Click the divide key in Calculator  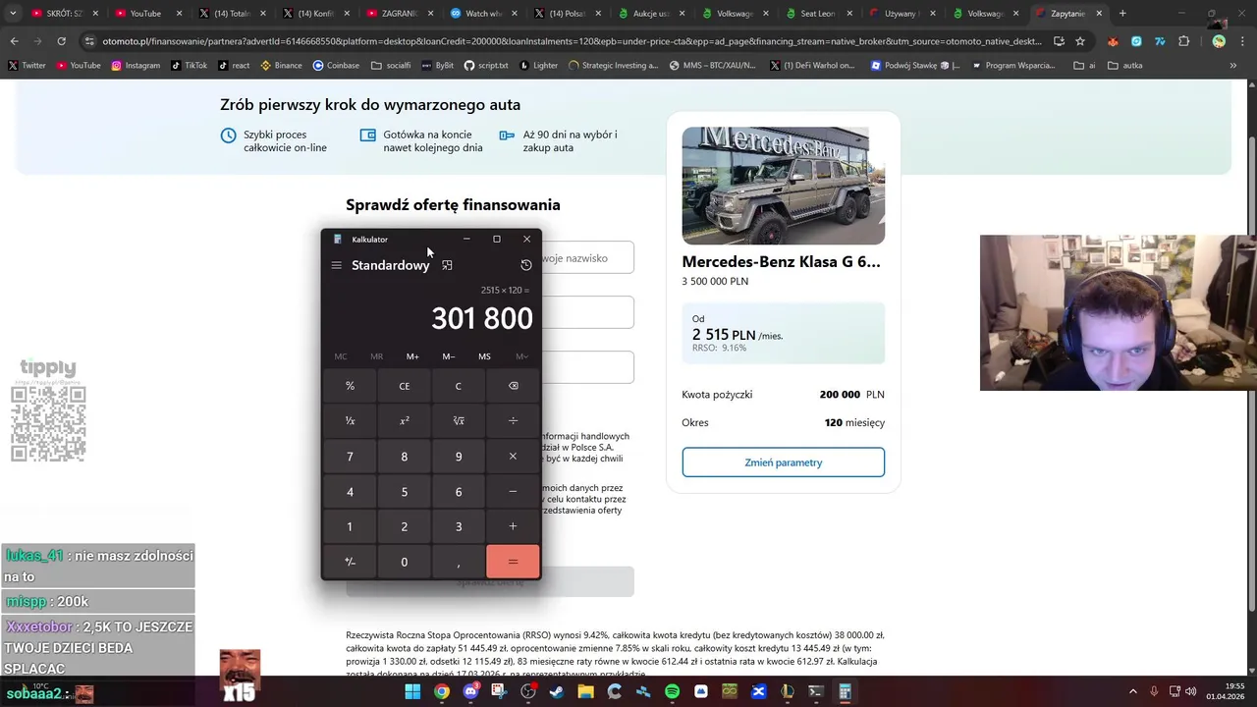pos(513,420)
